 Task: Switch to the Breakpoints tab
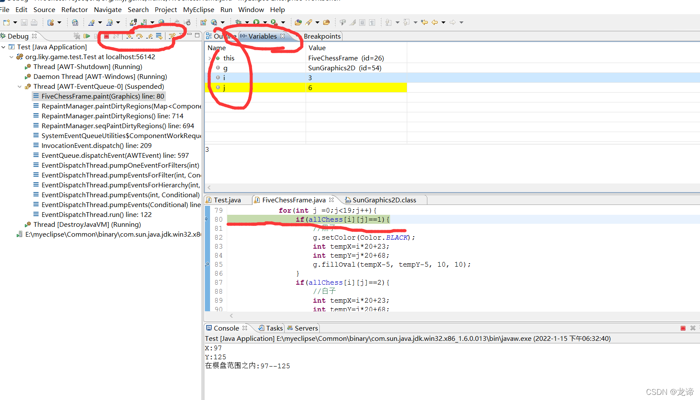point(322,36)
